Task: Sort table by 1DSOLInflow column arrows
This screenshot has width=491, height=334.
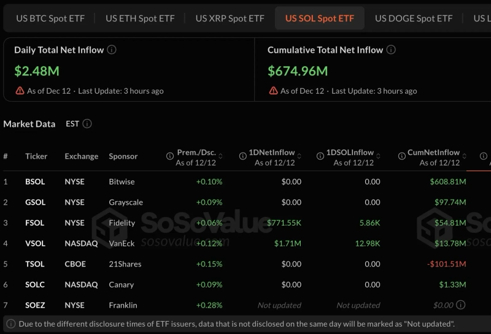Action: tap(379, 157)
